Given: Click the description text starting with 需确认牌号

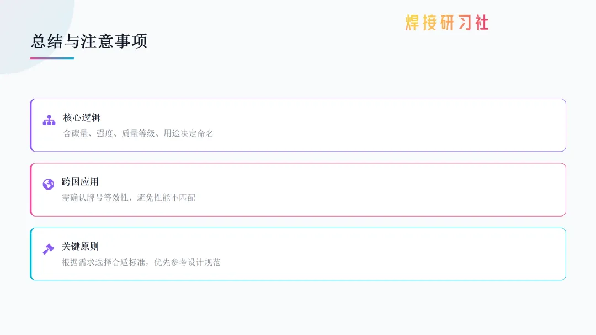Looking at the screenshot, I should coord(129,198).
